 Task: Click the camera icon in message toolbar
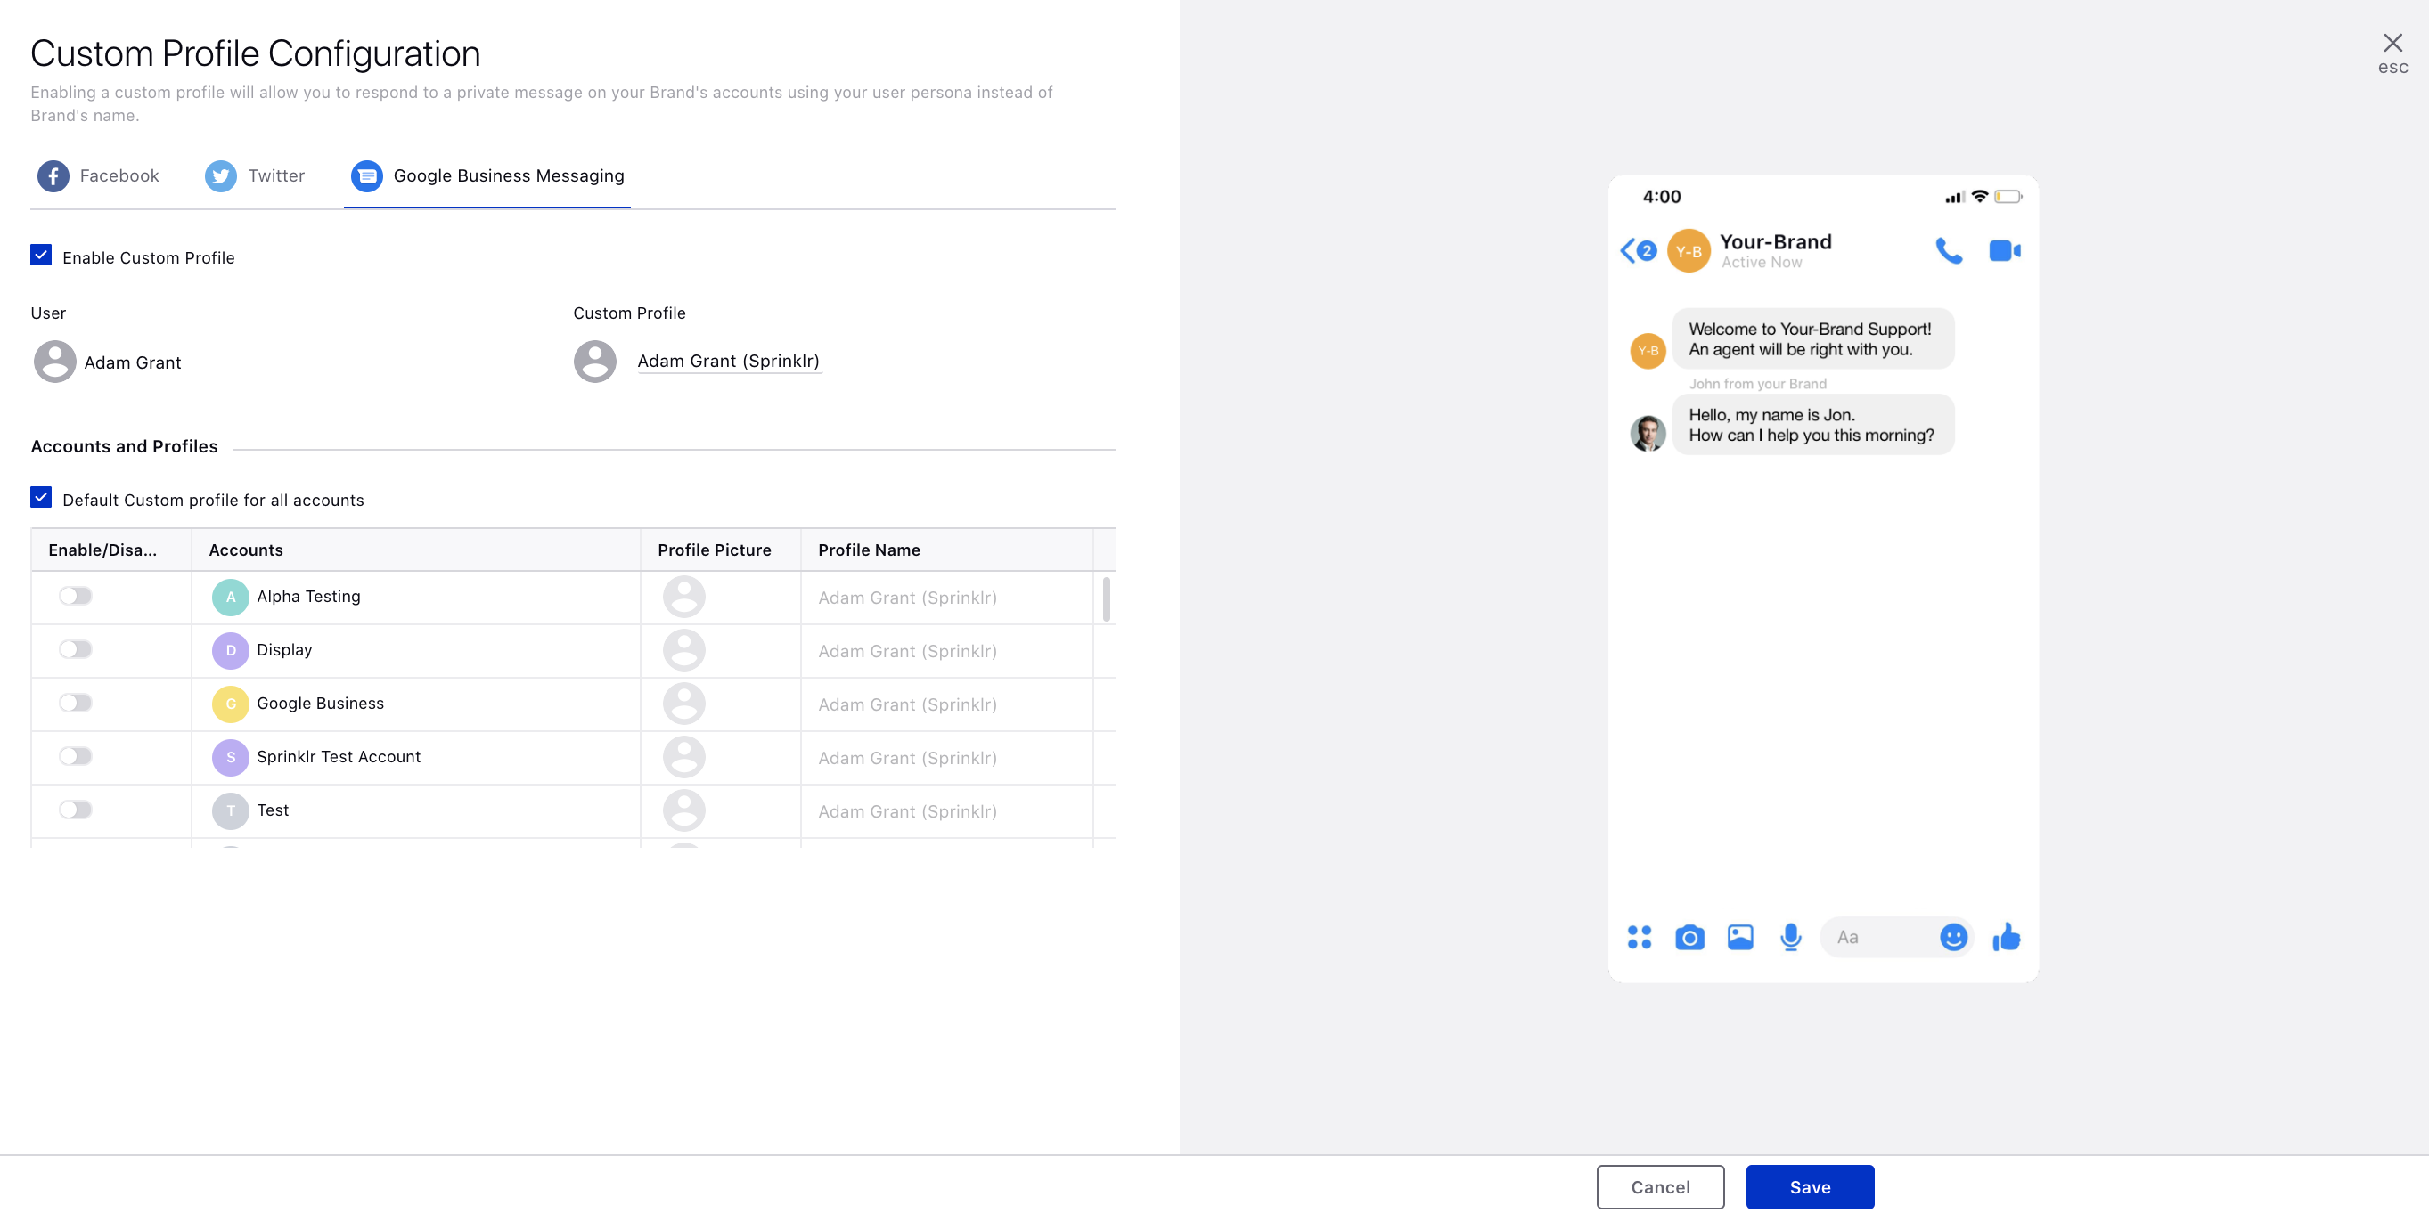(x=1690, y=936)
